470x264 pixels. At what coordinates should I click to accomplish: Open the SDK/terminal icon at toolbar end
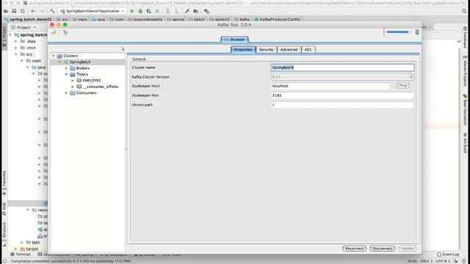point(206,11)
